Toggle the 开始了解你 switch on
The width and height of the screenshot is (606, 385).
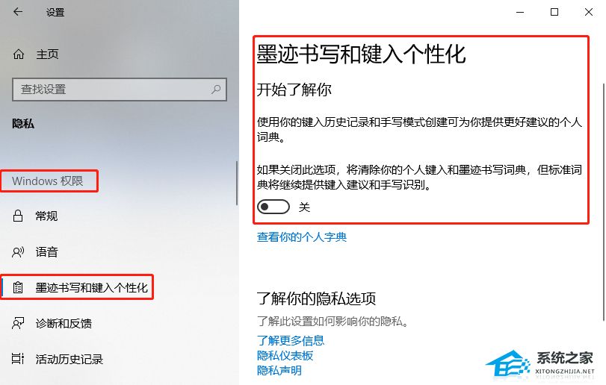[x=273, y=207]
